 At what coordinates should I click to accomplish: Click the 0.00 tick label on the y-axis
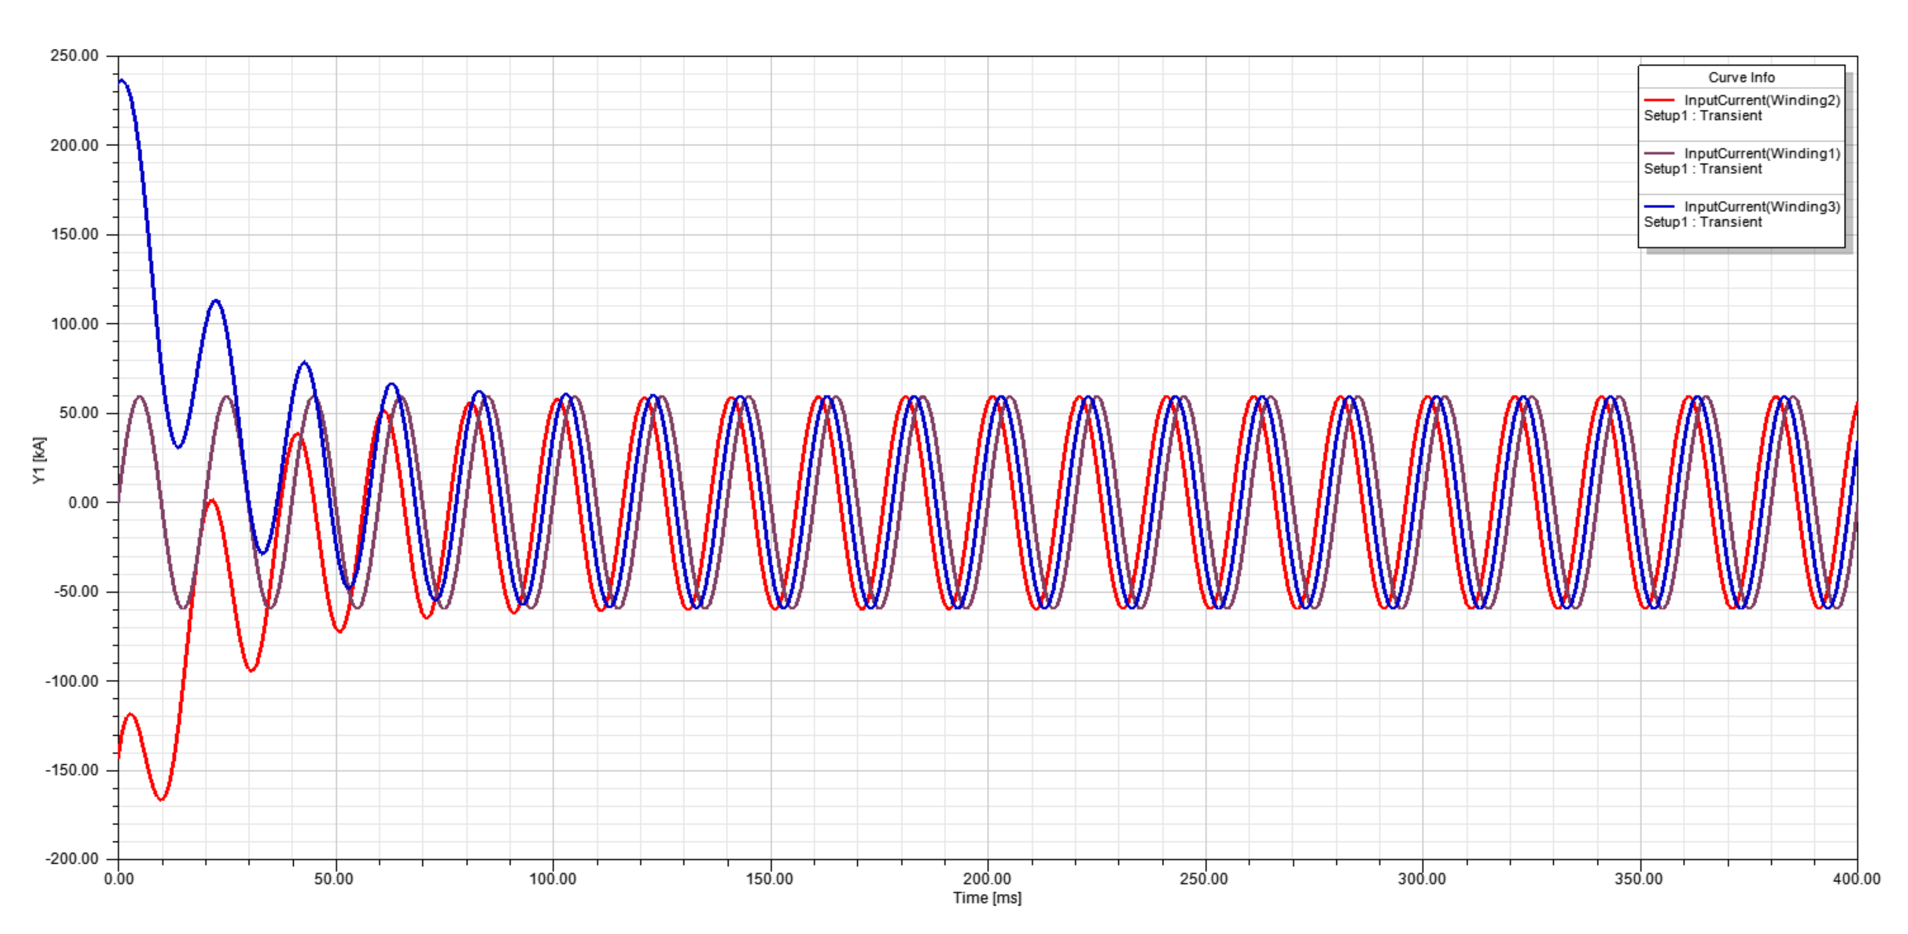[x=83, y=503]
